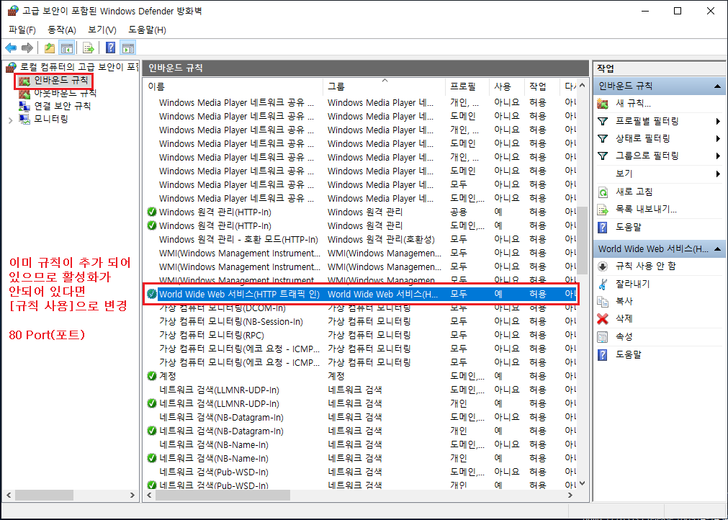
Task: Click the help icon below 속성
Action: pos(603,355)
